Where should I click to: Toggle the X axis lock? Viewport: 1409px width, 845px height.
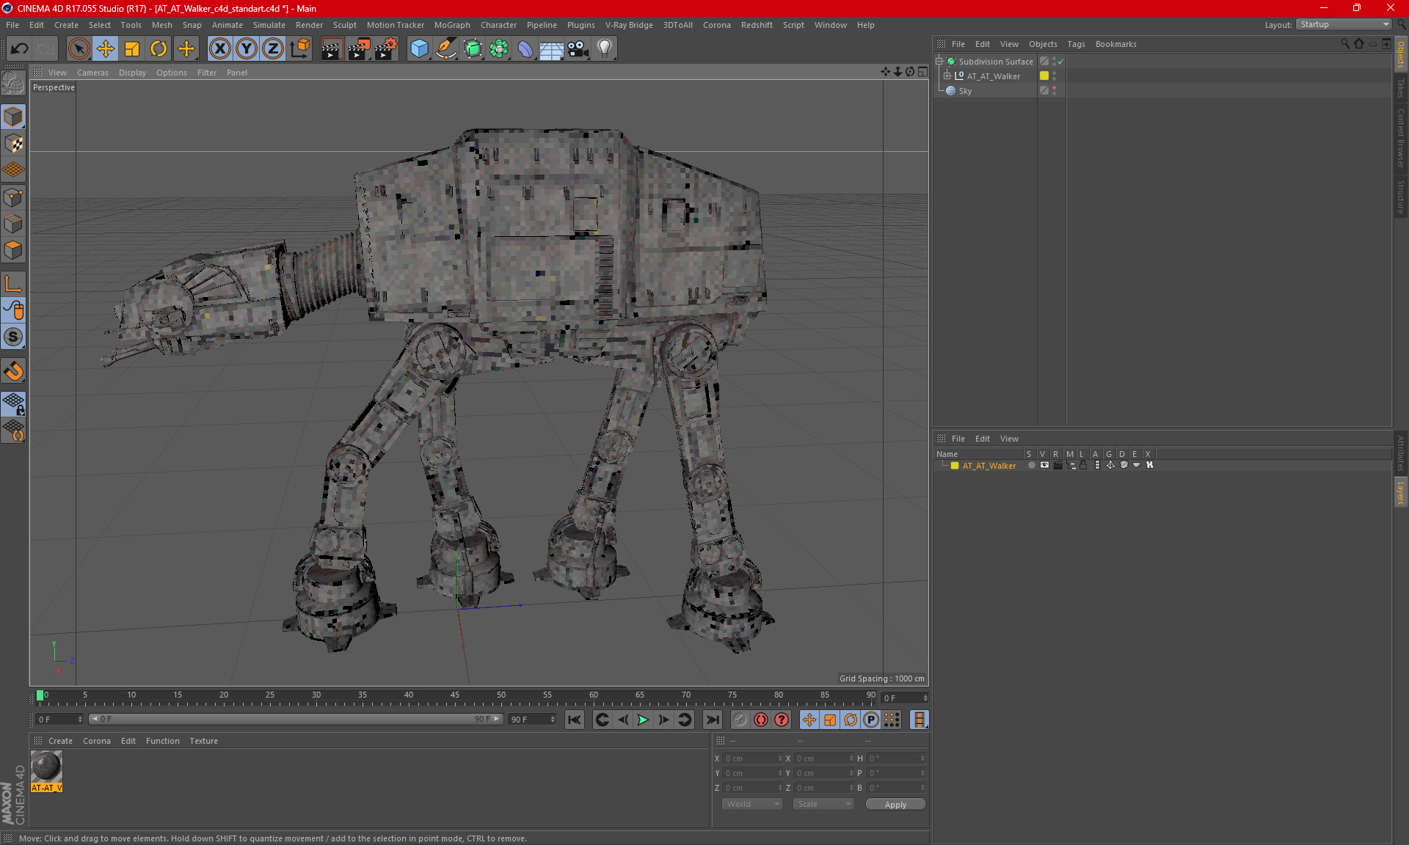(x=219, y=49)
